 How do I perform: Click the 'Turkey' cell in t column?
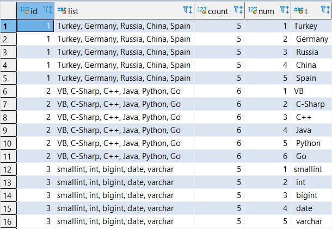311,26
